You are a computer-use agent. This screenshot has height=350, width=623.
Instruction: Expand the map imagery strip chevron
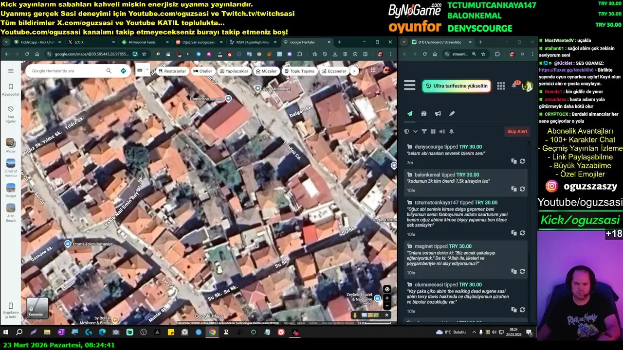click(x=387, y=315)
